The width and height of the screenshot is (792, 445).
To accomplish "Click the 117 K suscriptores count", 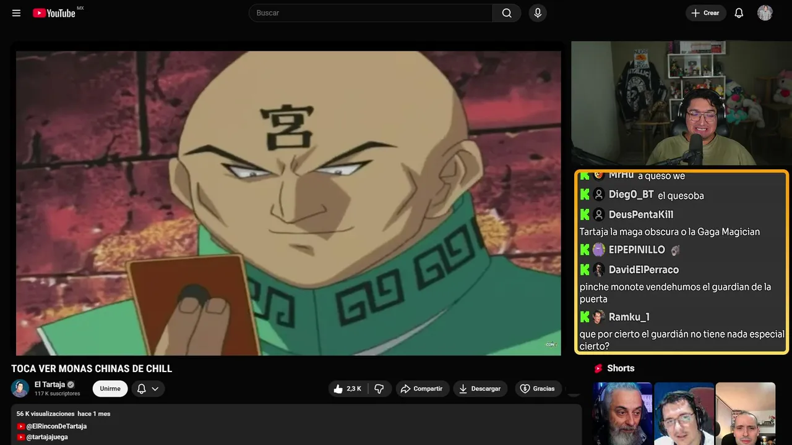I will pos(58,394).
